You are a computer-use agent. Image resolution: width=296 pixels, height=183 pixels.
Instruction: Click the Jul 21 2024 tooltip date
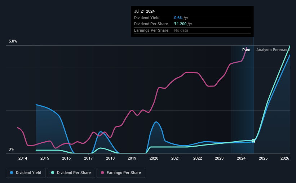(x=145, y=11)
